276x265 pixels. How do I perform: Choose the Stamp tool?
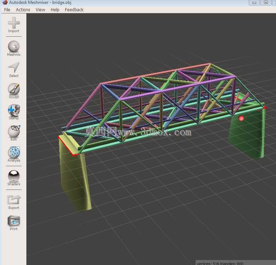click(x=14, y=112)
